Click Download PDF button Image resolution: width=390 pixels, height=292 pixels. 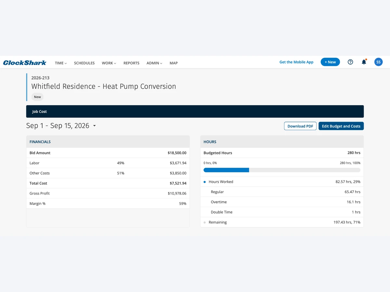[300, 126]
